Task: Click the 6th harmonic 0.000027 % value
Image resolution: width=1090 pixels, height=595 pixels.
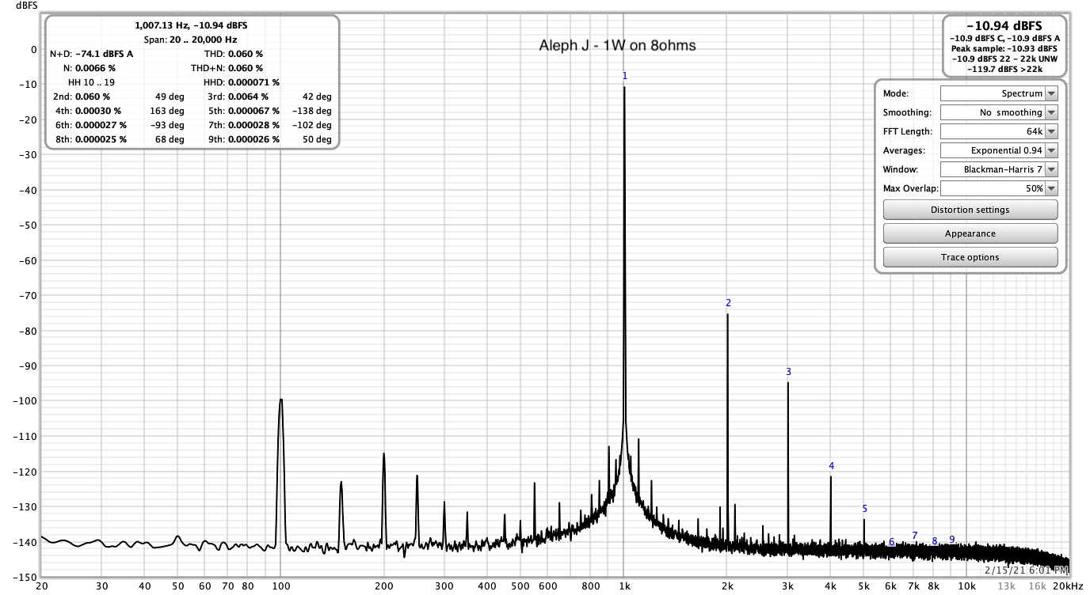Action: click(x=101, y=125)
